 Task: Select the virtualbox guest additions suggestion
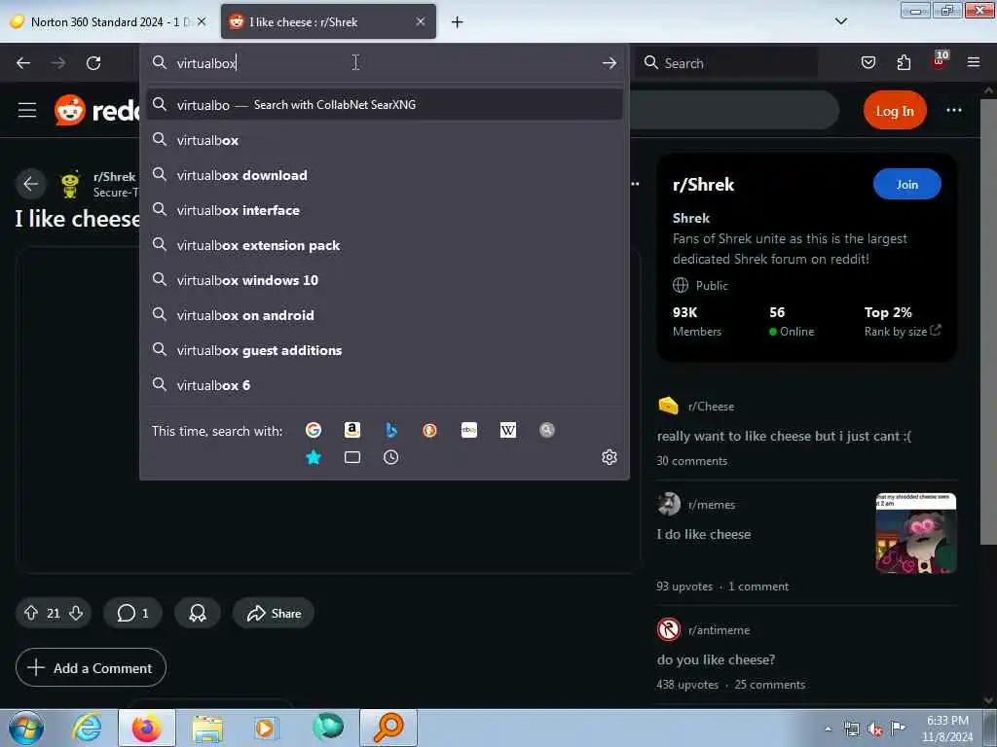coord(385,350)
